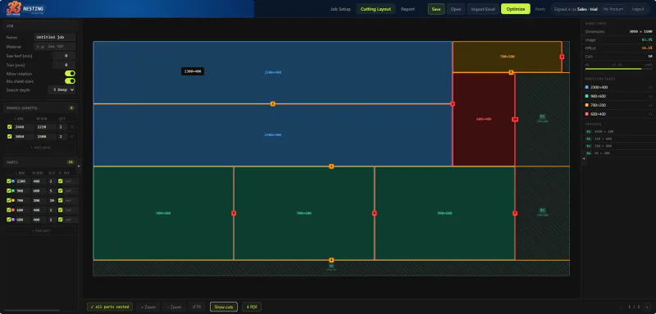The image size is (656, 314).
Task: Click the Material input field
Action: click(54, 47)
